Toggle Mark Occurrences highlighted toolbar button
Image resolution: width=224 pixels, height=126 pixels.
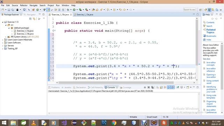[48, 10]
